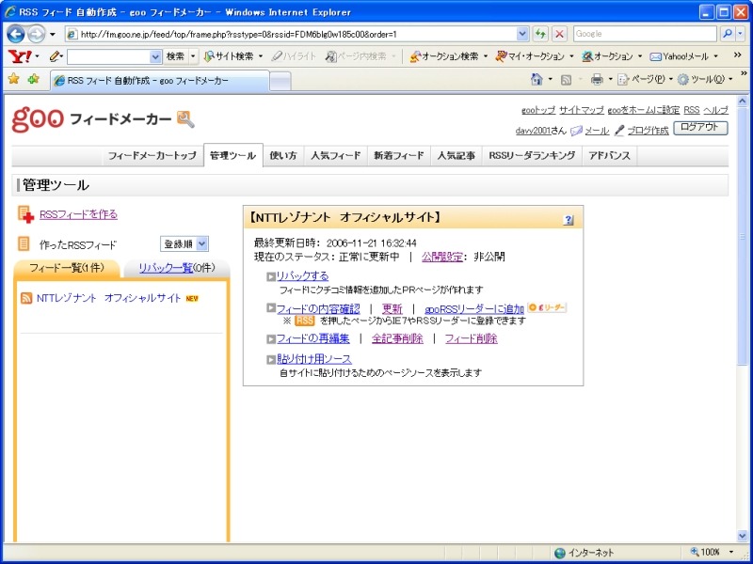Click the Yahoo toolbar pencil icon
This screenshot has height=564, width=753.
(55, 56)
